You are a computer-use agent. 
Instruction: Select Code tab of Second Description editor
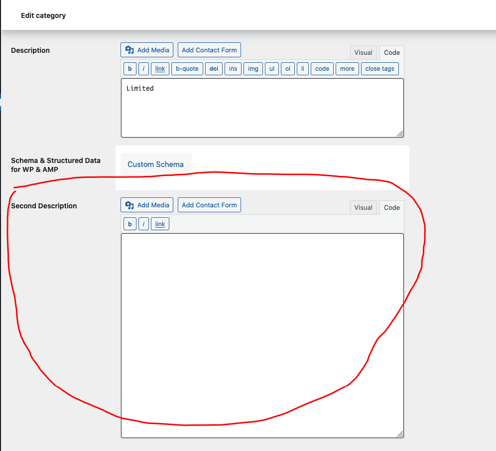[391, 208]
